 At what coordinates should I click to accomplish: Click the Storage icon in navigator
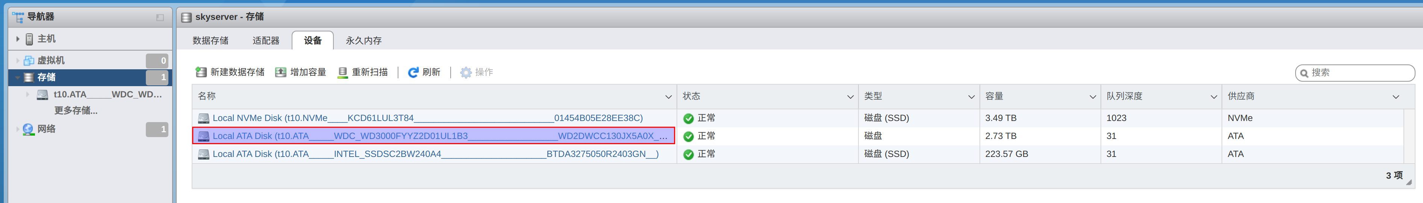click(29, 78)
